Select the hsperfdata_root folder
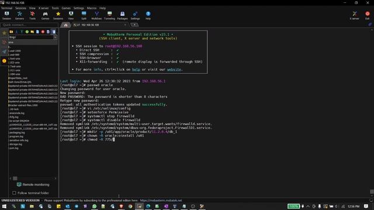The image size is (374, 210). (x=18, y=78)
